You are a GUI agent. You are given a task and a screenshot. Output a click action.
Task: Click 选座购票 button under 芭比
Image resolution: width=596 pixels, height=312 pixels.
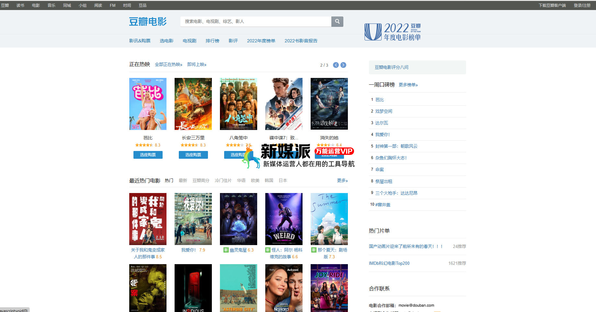tap(148, 155)
